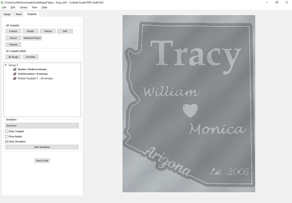
Task: Click the Outline cutout toolpath icon
Action: pos(15,74)
